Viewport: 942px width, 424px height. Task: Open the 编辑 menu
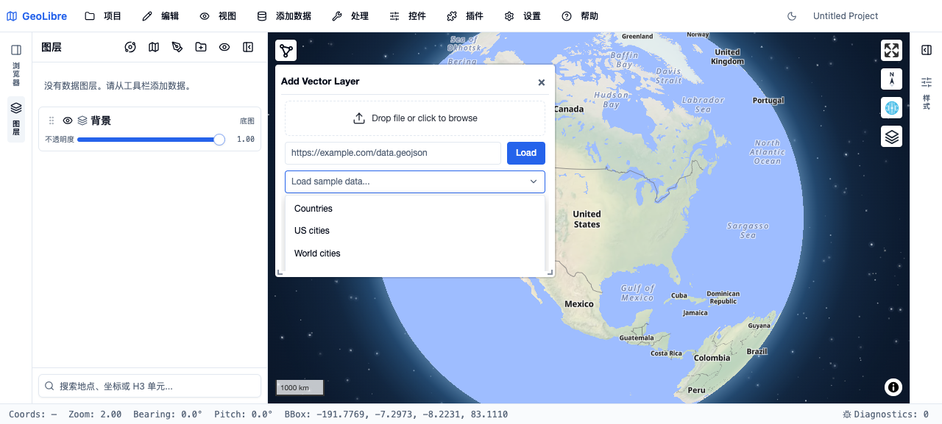(x=160, y=16)
